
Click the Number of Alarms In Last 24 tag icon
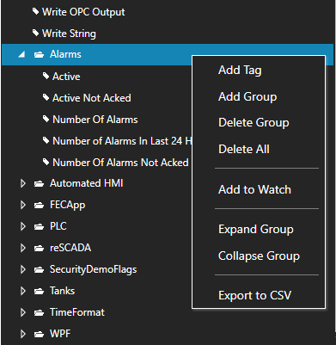[46, 140]
